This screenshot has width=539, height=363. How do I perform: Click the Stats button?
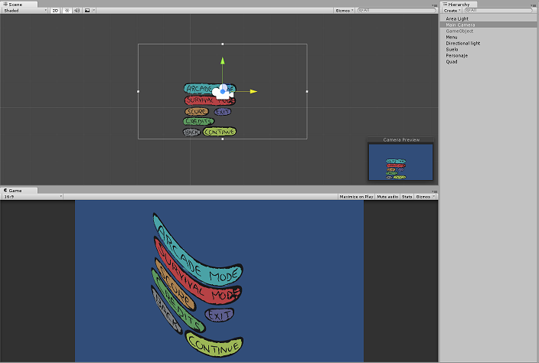407,197
